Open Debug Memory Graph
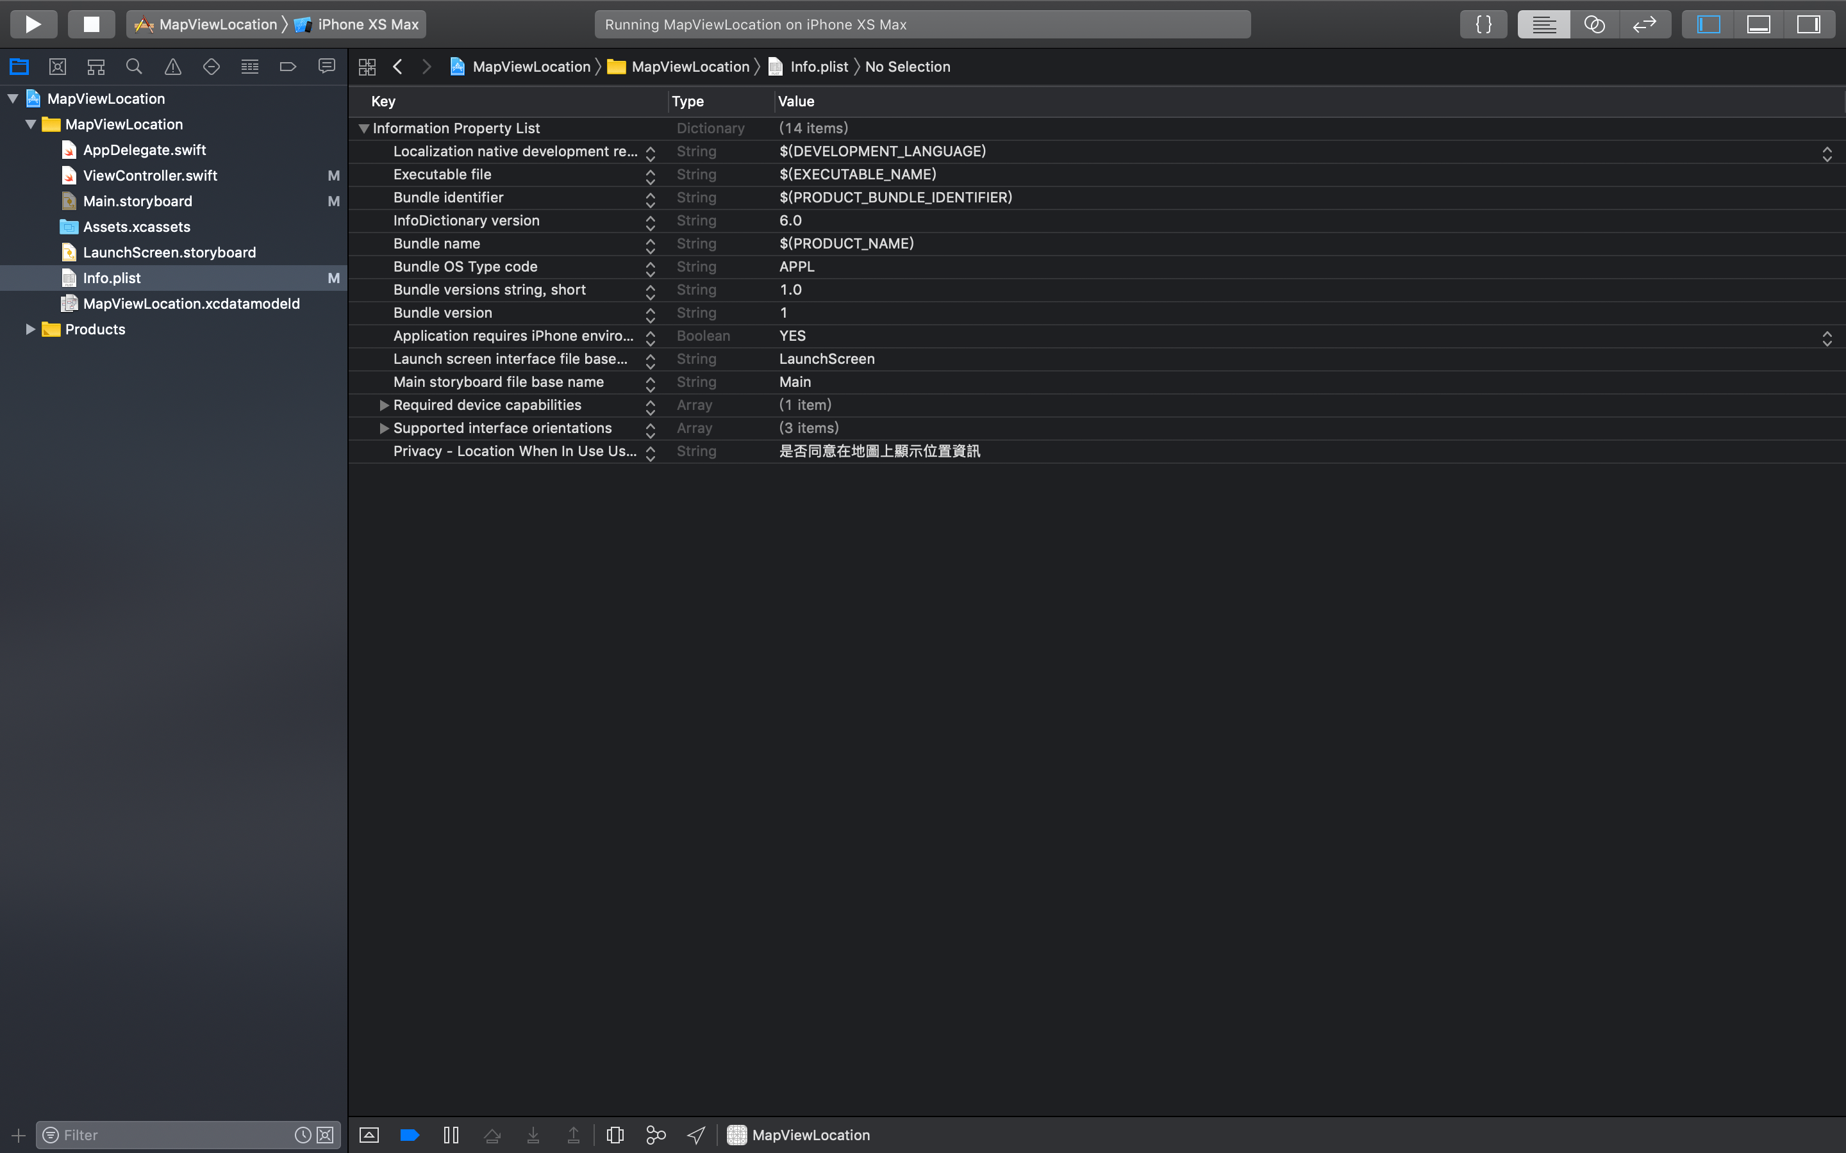The width and height of the screenshot is (1846, 1153). click(656, 1136)
